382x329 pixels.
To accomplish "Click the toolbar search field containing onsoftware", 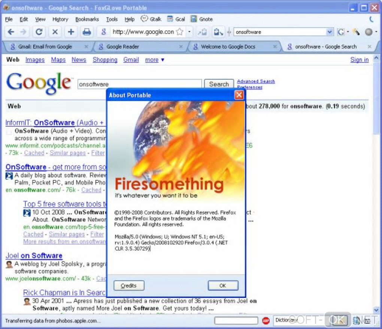I will (280, 32).
